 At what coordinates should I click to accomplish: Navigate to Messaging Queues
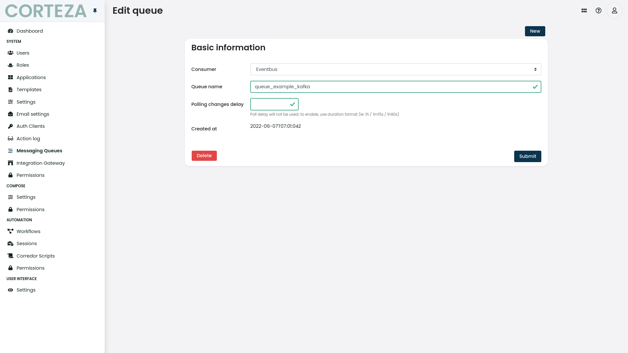click(39, 150)
